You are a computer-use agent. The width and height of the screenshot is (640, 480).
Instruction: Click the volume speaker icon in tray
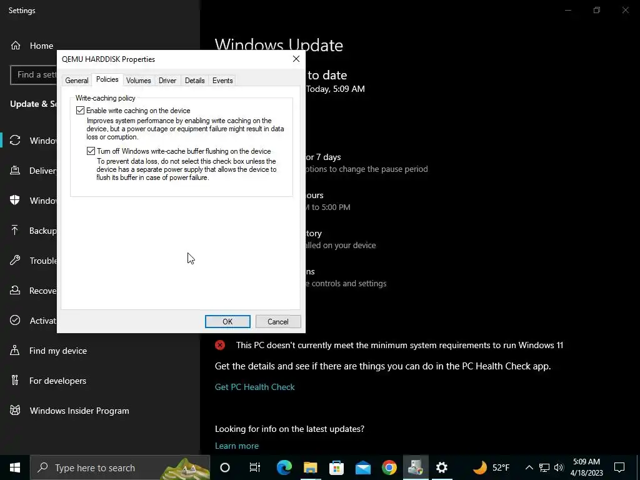pyautogui.click(x=559, y=467)
